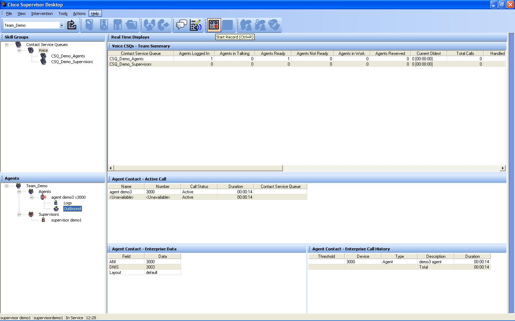This screenshot has width=515, height=321.
Task: Click the agent demo3 phone status icon
Action: click(x=43, y=197)
